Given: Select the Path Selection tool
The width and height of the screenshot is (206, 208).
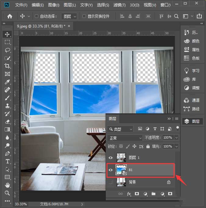Looking at the screenshot, I should click(7, 169).
